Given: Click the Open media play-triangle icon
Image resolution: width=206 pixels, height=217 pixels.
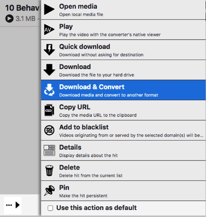Looking at the screenshot, I should 49,10.
